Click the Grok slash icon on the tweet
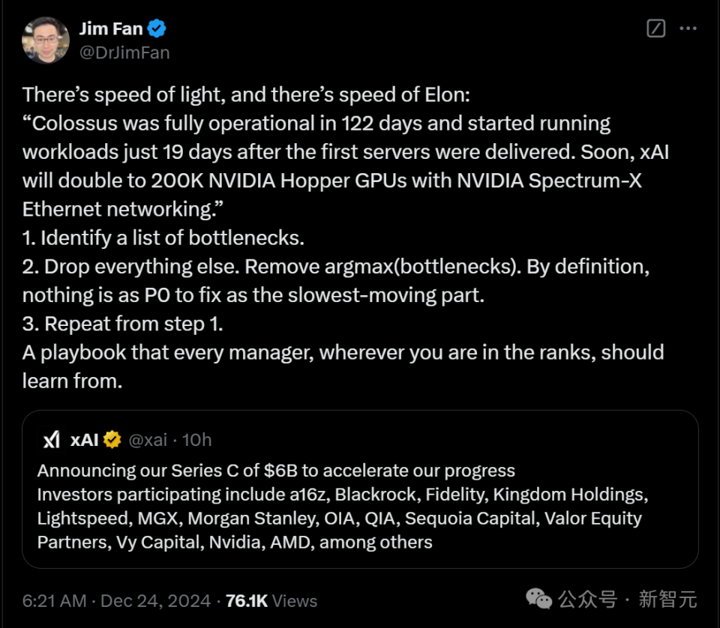The image size is (720, 628). [655, 28]
